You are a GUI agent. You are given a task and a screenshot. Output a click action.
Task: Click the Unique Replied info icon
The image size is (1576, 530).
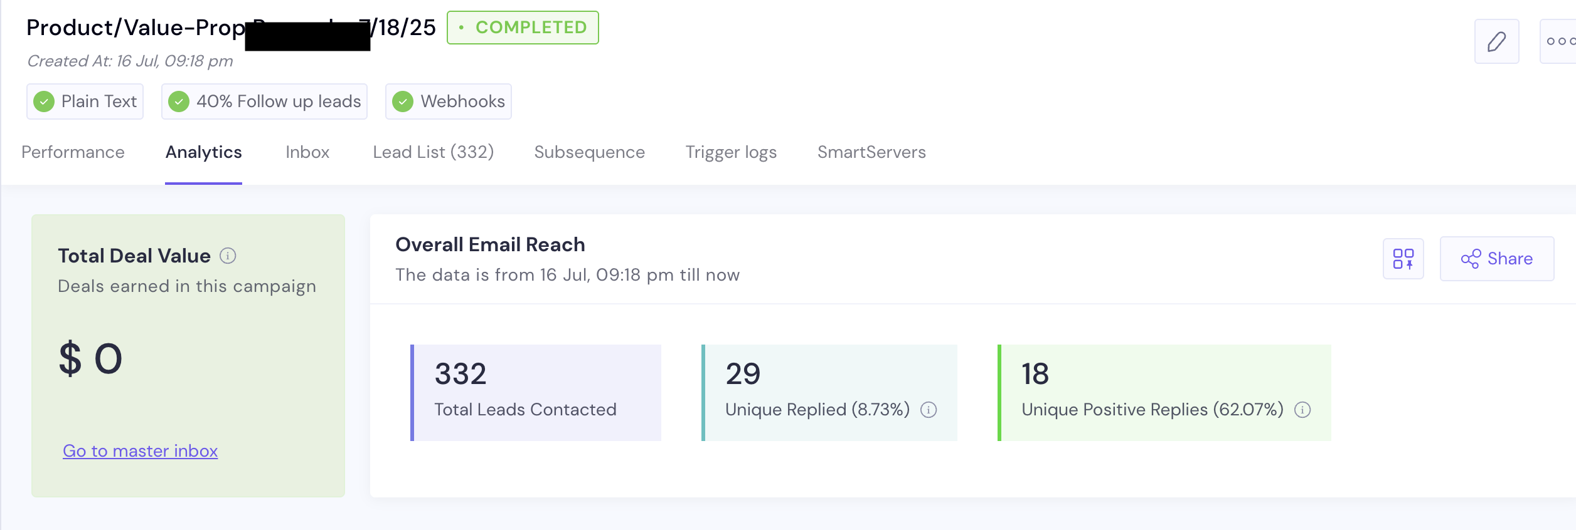pos(929,410)
